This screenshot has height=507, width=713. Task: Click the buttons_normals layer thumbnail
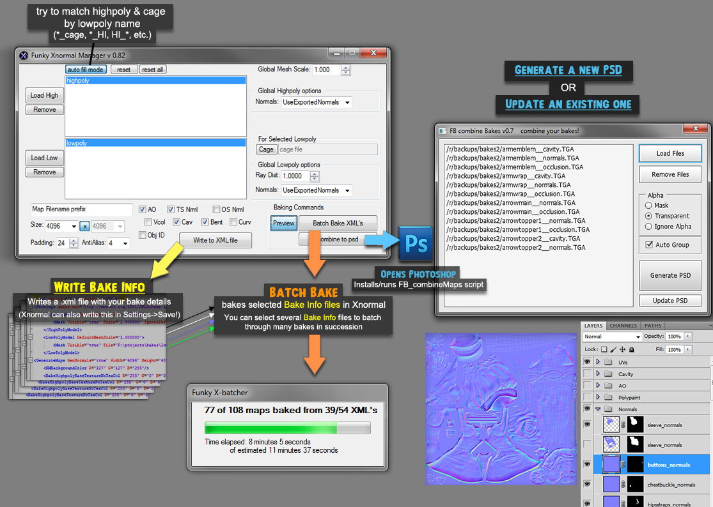611,464
